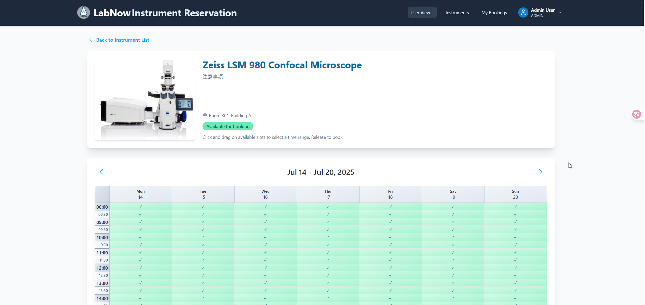Click the back chevron beside Instrument List
The height and width of the screenshot is (305, 645).
91,40
